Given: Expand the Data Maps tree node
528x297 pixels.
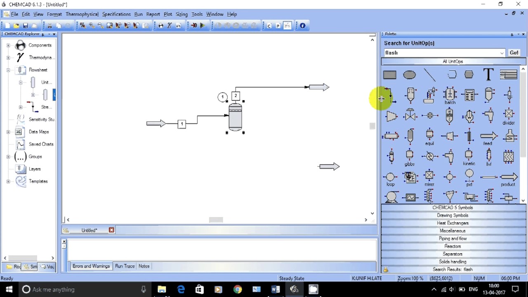Looking at the screenshot, I should [8, 132].
